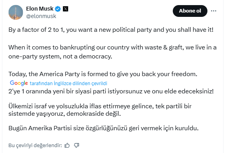Click the 'Bu çeviriyi değerlendir:' label
The image size is (233, 153).
(x=35, y=145)
